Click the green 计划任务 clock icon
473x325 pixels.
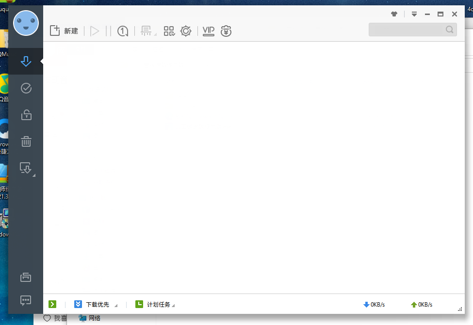tap(139, 304)
